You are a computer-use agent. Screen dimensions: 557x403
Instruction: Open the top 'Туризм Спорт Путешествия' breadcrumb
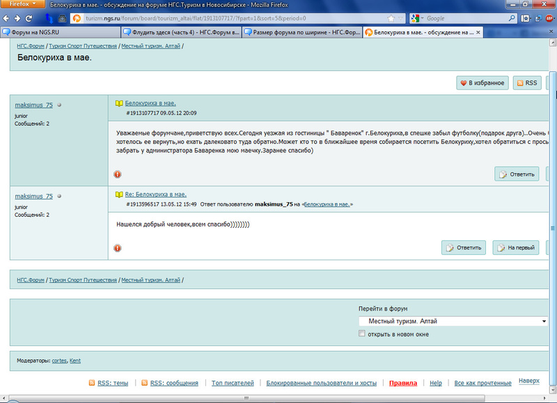(x=83, y=46)
